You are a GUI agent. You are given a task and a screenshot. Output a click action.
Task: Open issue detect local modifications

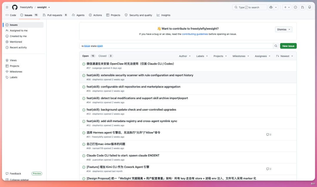pos(137,98)
